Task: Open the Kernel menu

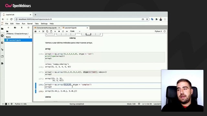Action: click(30, 24)
